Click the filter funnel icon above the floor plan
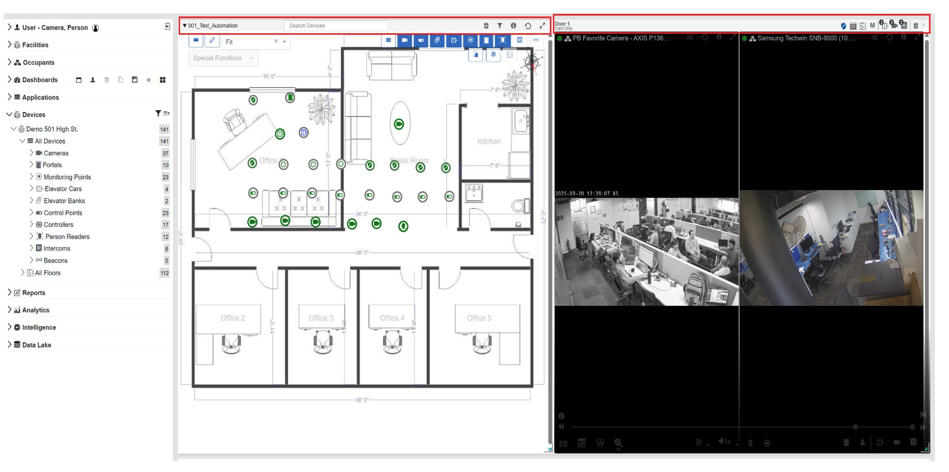The image size is (949, 472). coord(500,26)
